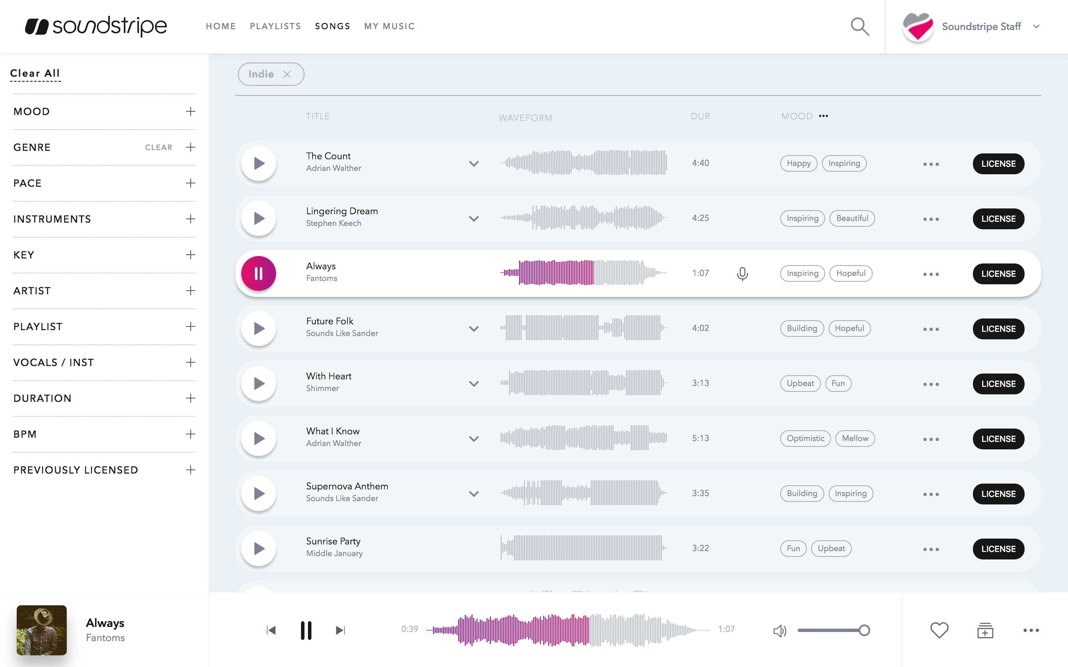
Task: Remove the Indie filter tag
Action: coord(287,74)
